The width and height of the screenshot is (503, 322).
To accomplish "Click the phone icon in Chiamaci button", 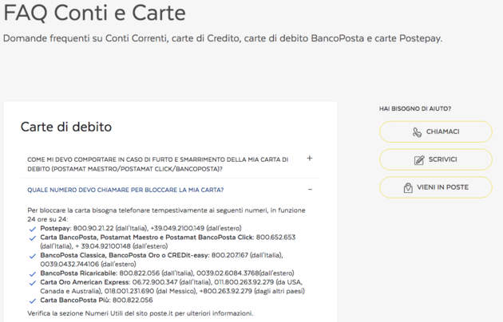I will tap(417, 132).
